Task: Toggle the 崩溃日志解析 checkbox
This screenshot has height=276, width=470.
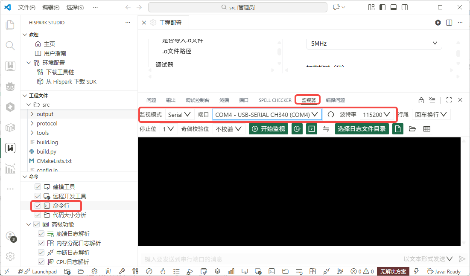Action: 41,234
